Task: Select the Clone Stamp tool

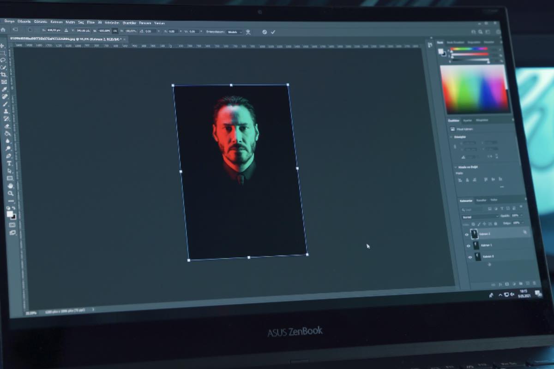Action: pos(5,112)
